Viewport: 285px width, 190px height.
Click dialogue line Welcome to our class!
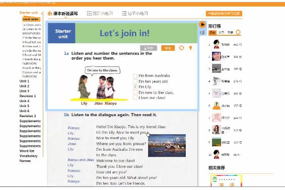click(115, 161)
